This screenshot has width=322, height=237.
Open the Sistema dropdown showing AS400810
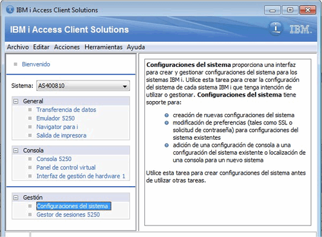[x=83, y=86]
